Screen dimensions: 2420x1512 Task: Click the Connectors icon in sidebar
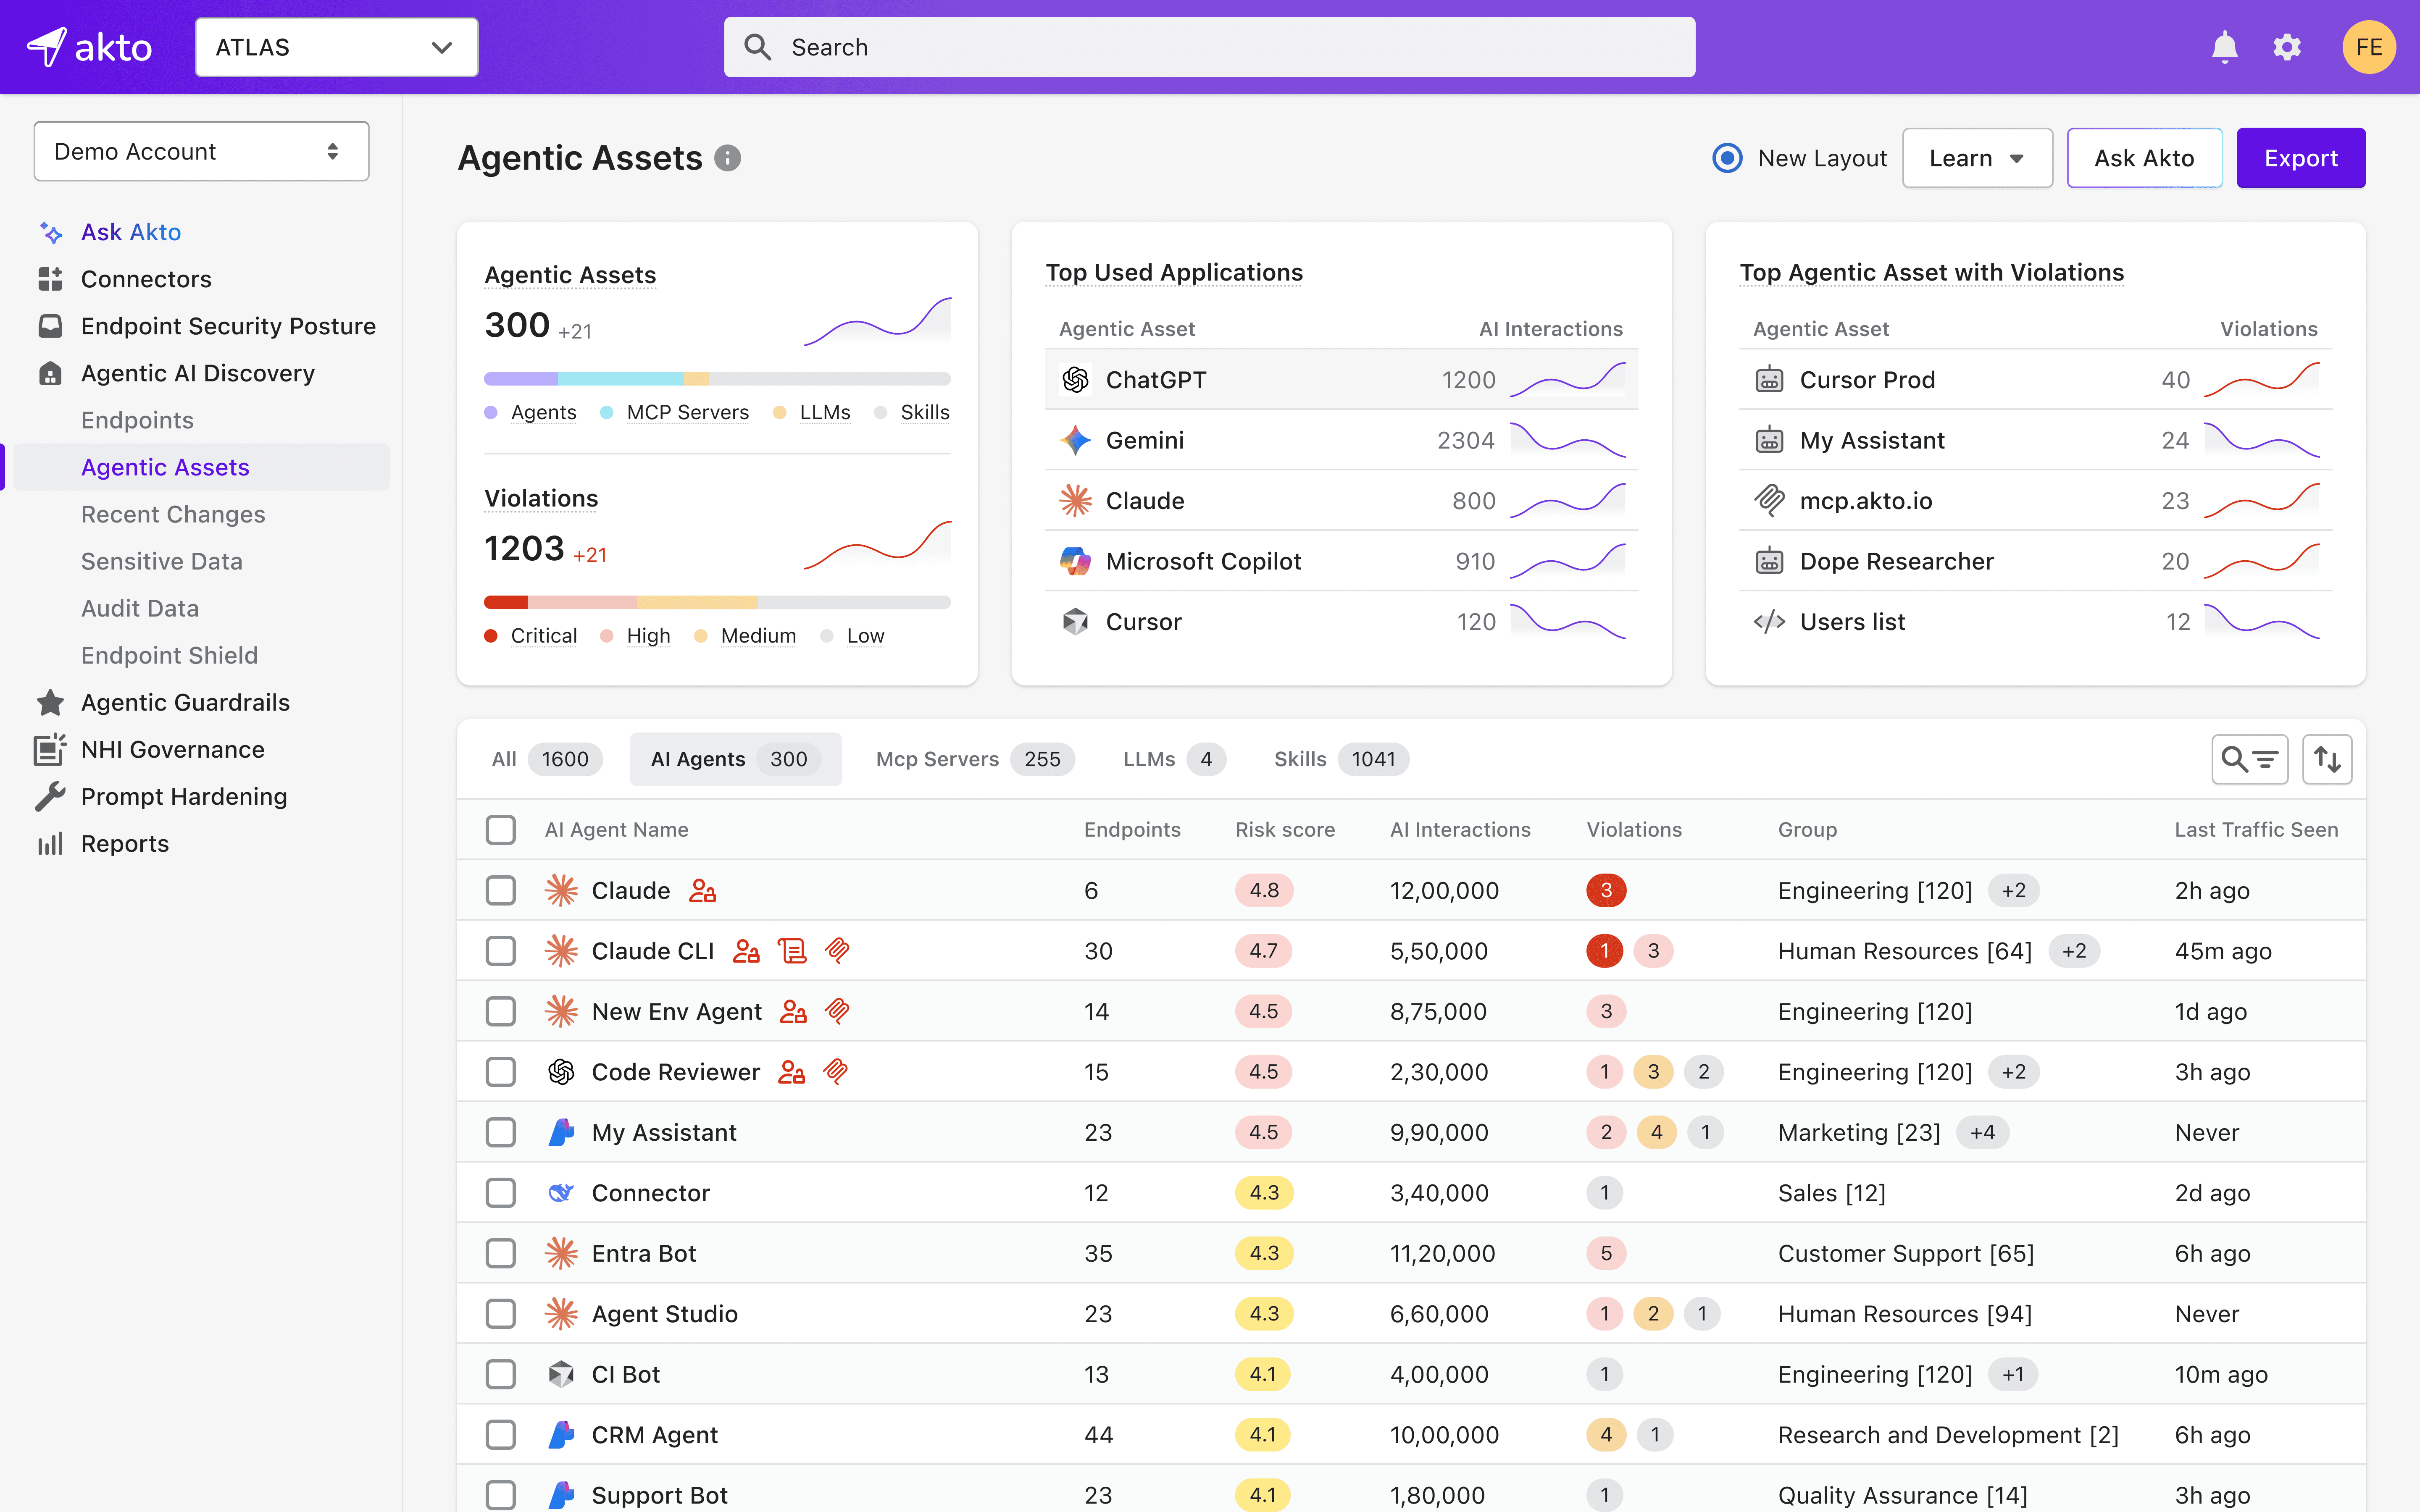coord(50,279)
